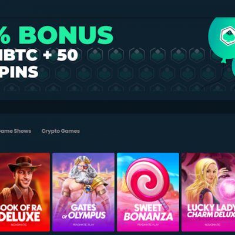This screenshot has height=235, width=235.
Task: Open the Gates of Olympus title text
Action: pyautogui.click(x=84, y=211)
